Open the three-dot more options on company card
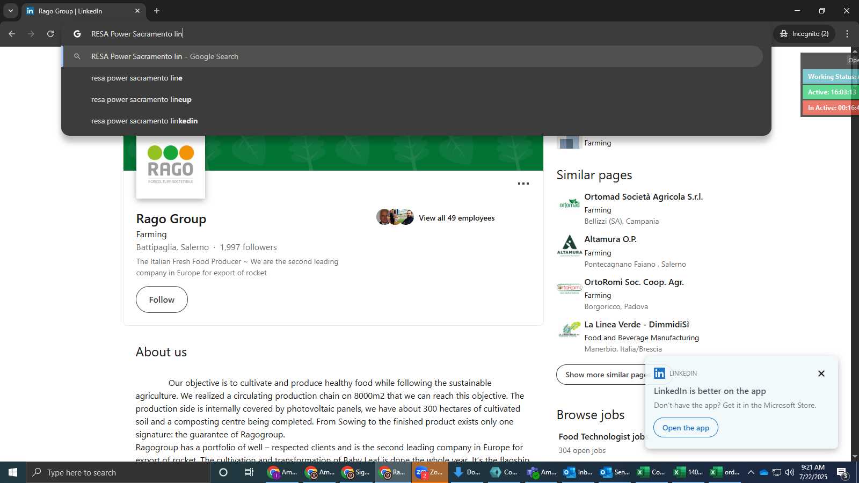859x483 pixels. [523, 184]
